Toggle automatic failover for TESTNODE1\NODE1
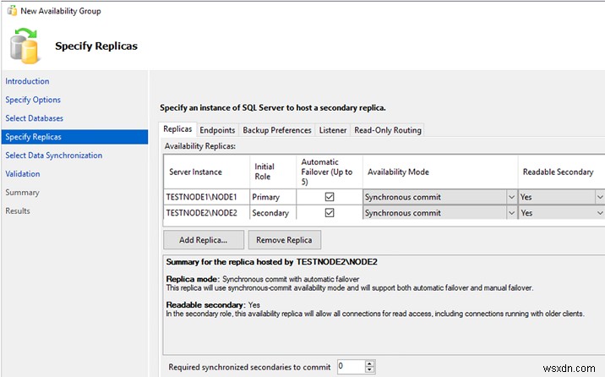605x377 pixels. click(330, 197)
